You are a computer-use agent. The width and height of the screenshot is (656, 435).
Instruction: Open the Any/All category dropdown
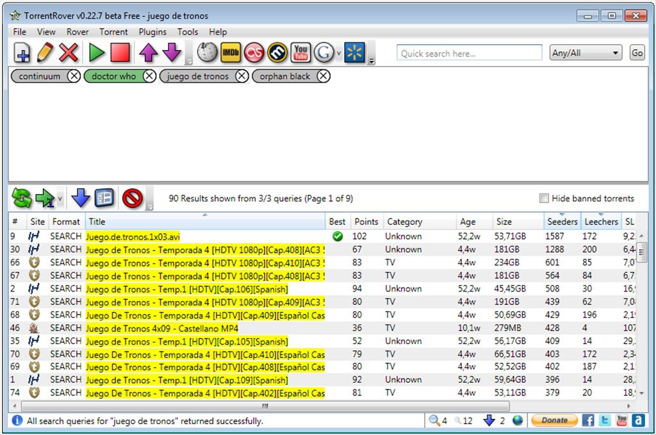[x=586, y=53]
